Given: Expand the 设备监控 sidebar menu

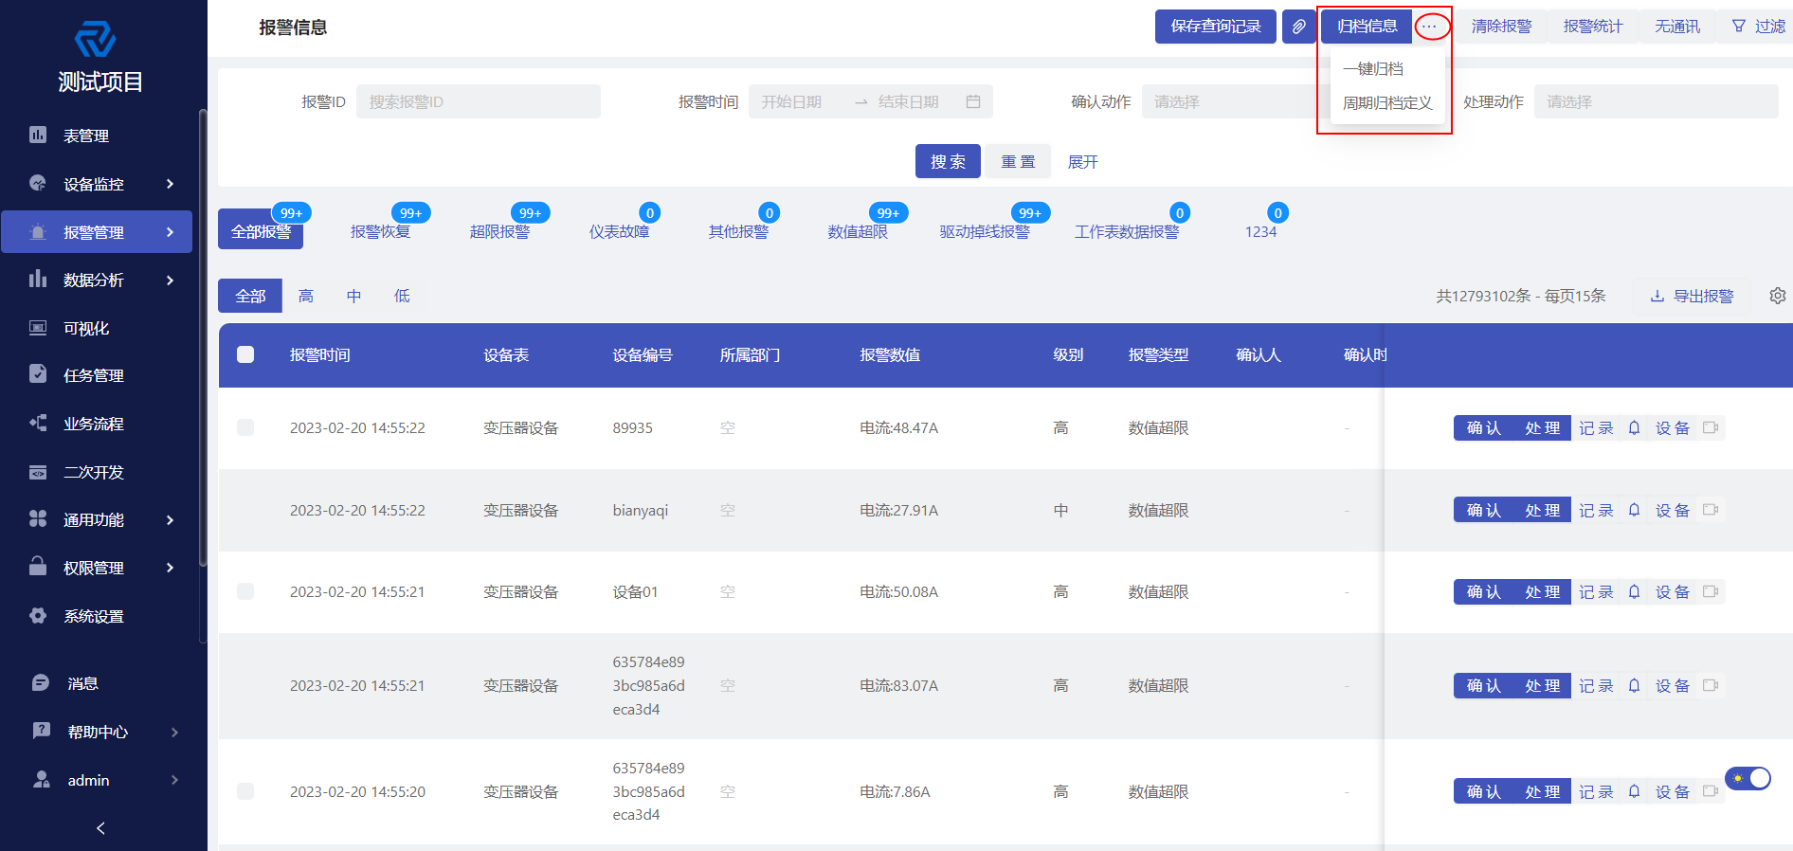Looking at the screenshot, I should point(97,184).
